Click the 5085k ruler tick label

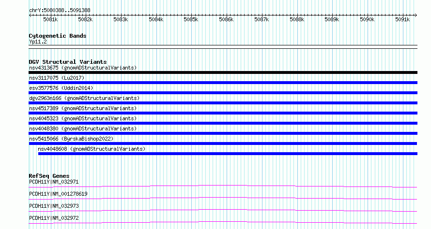tap(191, 19)
